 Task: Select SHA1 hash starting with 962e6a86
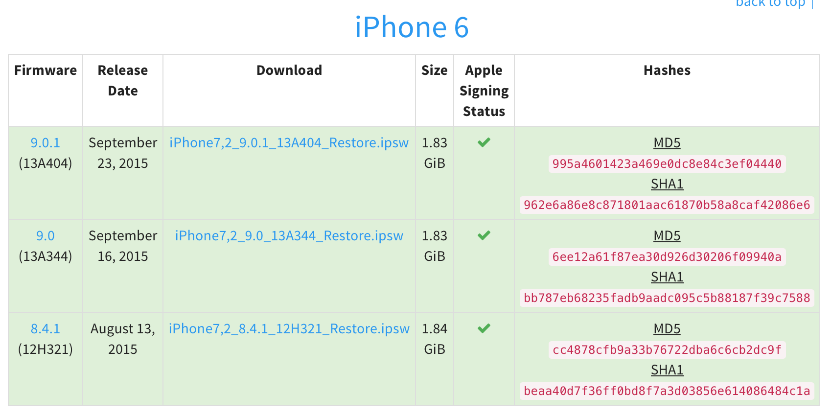click(667, 205)
